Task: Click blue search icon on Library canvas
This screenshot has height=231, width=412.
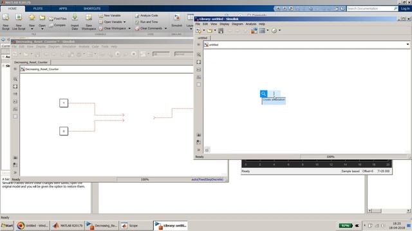Action: [263, 94]
